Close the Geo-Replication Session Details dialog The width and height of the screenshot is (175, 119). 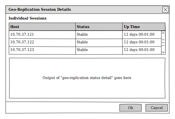[x=165, y=10]
